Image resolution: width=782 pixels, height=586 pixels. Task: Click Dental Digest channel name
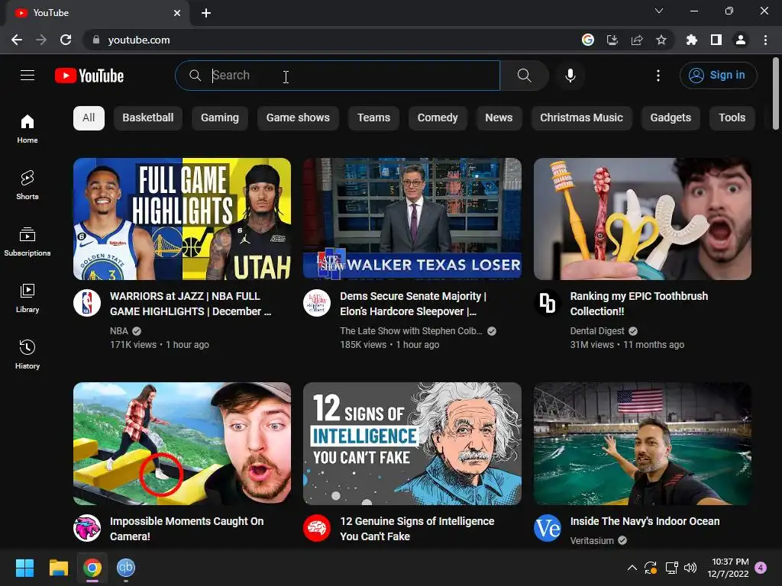coord(597,331)
